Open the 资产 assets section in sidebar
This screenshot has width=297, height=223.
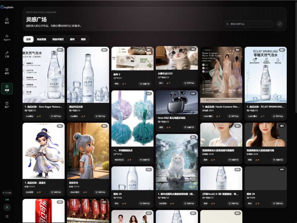[7, 105]
